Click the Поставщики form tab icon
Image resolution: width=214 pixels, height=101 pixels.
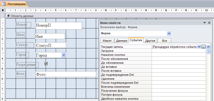click(x=3, y=4)
